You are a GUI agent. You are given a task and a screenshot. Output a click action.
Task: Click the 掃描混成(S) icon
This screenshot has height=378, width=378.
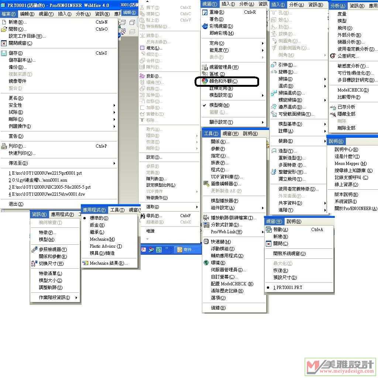point(274,93)
